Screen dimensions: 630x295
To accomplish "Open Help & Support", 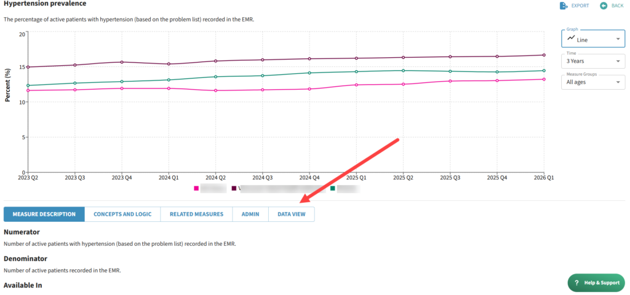I will click(597, 283).
